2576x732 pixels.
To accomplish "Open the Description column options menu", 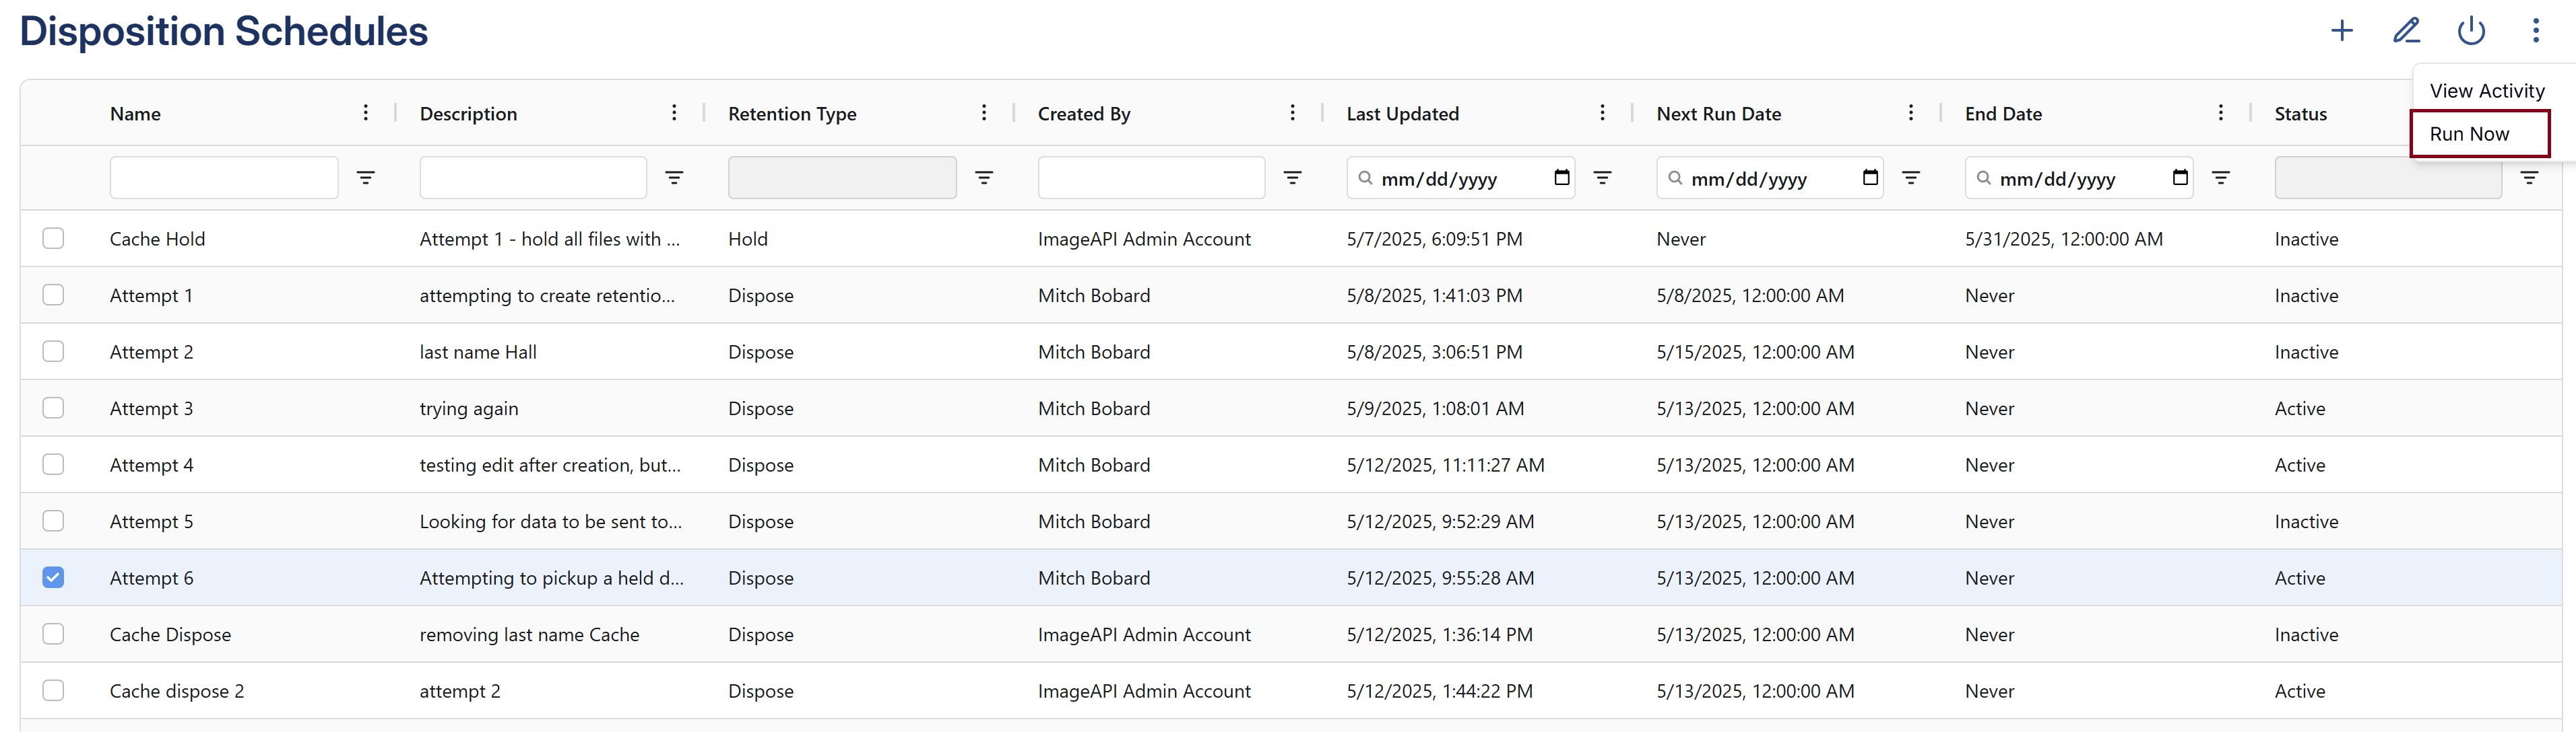I will click(x=675, y=113).
